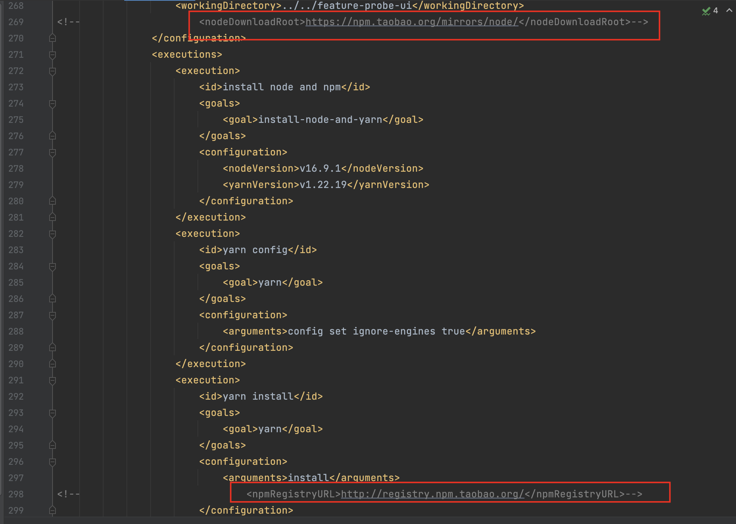Collapse the goals block on line 274

click(x=53, y=104)
